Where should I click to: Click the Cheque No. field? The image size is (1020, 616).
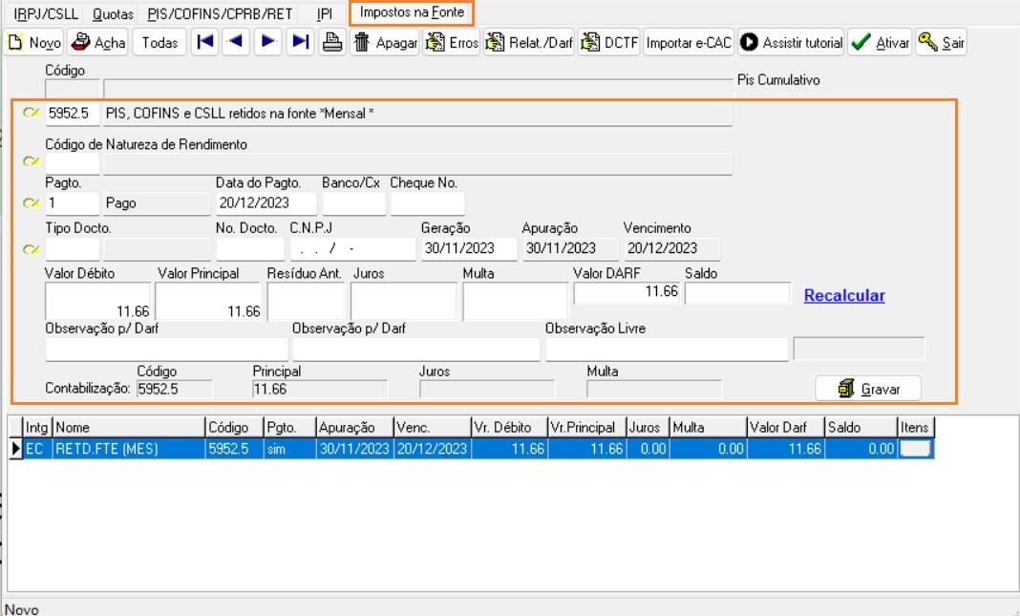coord(427,203)
